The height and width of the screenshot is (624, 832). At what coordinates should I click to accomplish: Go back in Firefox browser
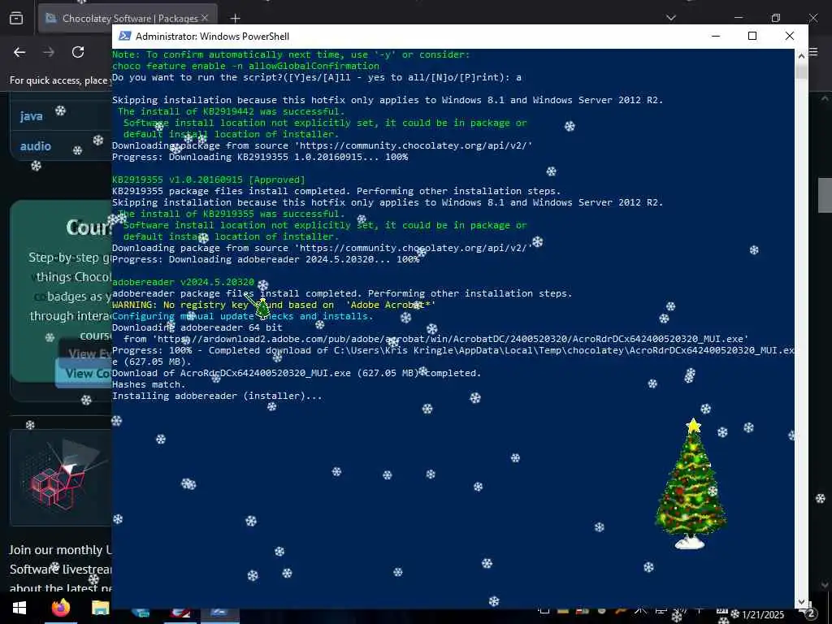19,52
